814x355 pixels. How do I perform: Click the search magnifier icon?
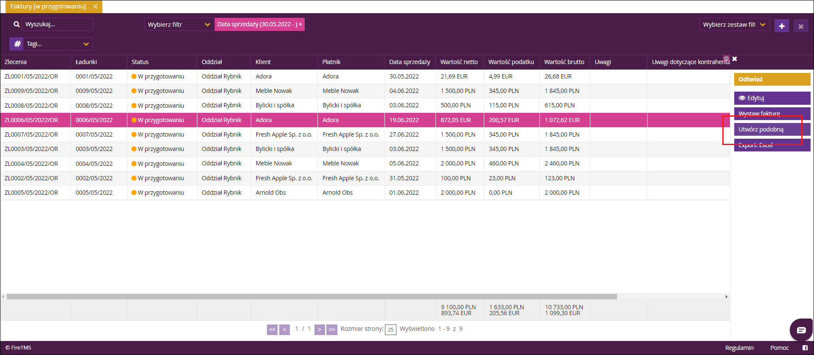point(17,25)
